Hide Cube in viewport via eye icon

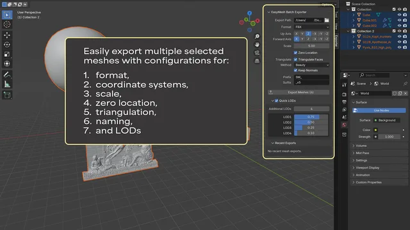(399, 15)
